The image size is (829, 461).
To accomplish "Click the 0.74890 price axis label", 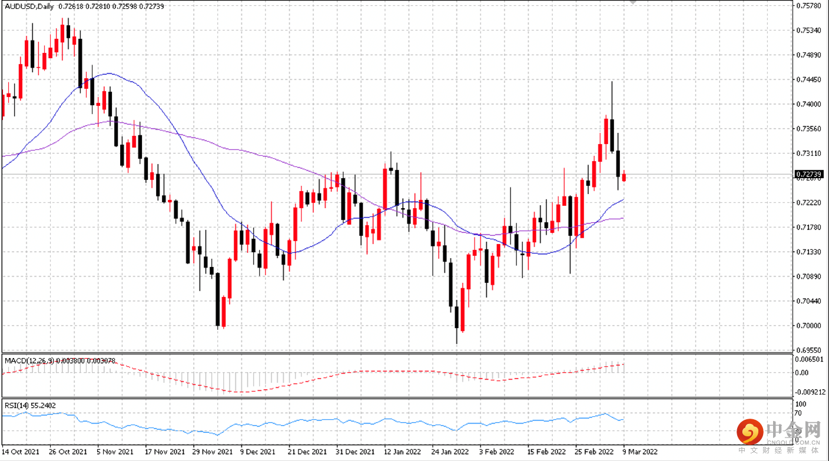I will [x=809, y=55].
